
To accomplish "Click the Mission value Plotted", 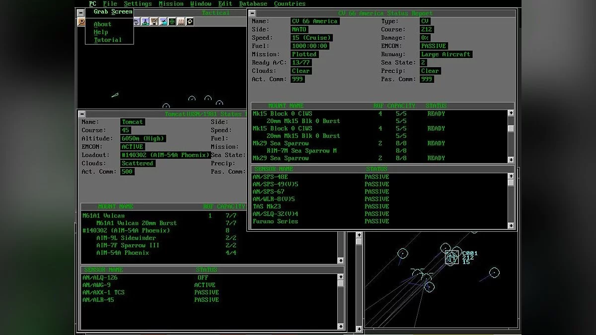I will click(x=304, y=54).
